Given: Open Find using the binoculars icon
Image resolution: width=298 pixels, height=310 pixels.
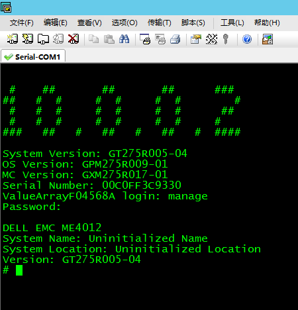Looking at the screenshot, I should point(124,39).
